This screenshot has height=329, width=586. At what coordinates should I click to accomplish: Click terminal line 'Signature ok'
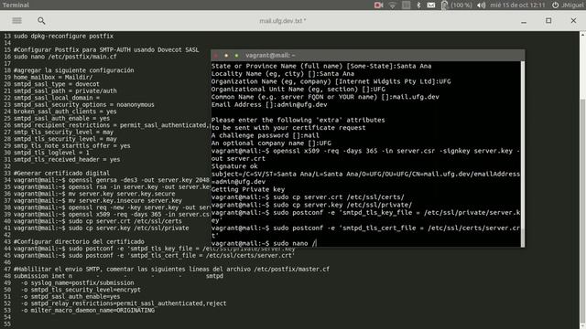234,166
